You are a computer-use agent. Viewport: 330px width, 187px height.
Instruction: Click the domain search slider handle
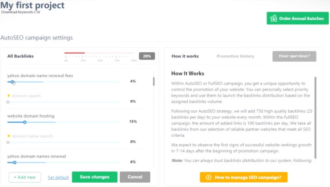pyautogui.click(x=8, y=102)
